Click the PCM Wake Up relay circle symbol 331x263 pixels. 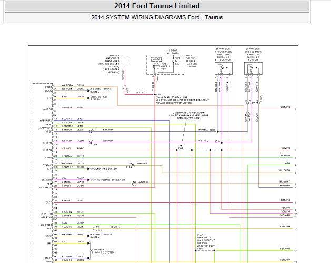coord(156,66)
